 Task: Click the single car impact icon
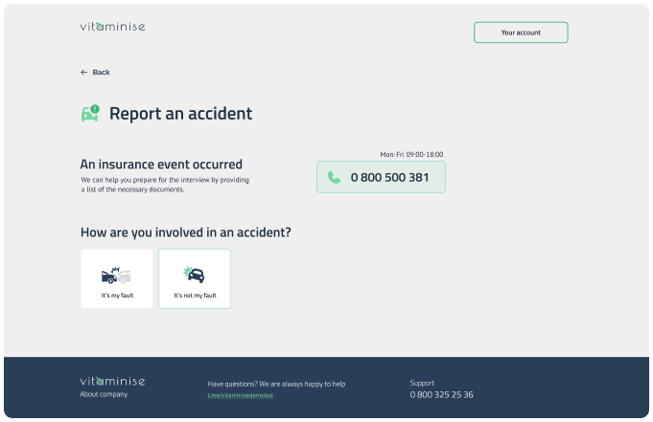194,275
